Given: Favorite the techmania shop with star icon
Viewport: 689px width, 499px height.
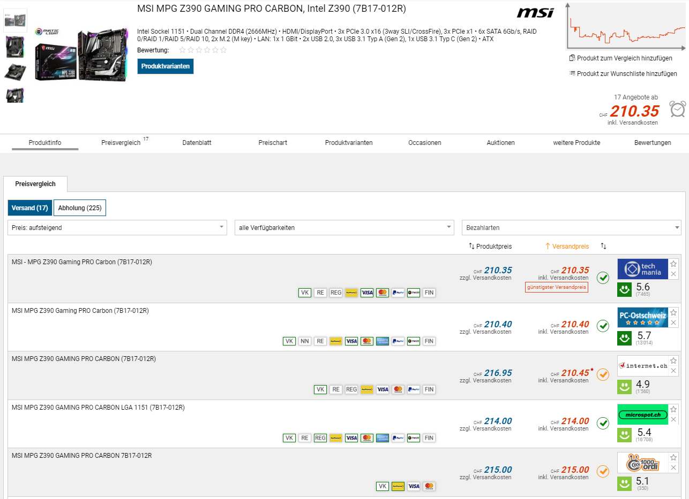Looking at the screenshot, I should coord(673,264).
